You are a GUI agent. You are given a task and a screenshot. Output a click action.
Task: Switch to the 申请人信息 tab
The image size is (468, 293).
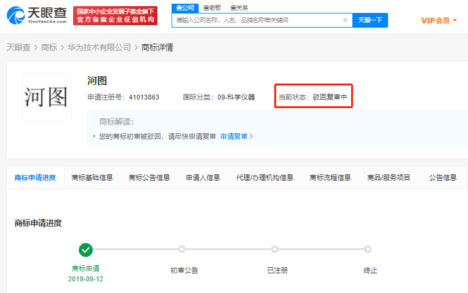click(x=203, y=178)
